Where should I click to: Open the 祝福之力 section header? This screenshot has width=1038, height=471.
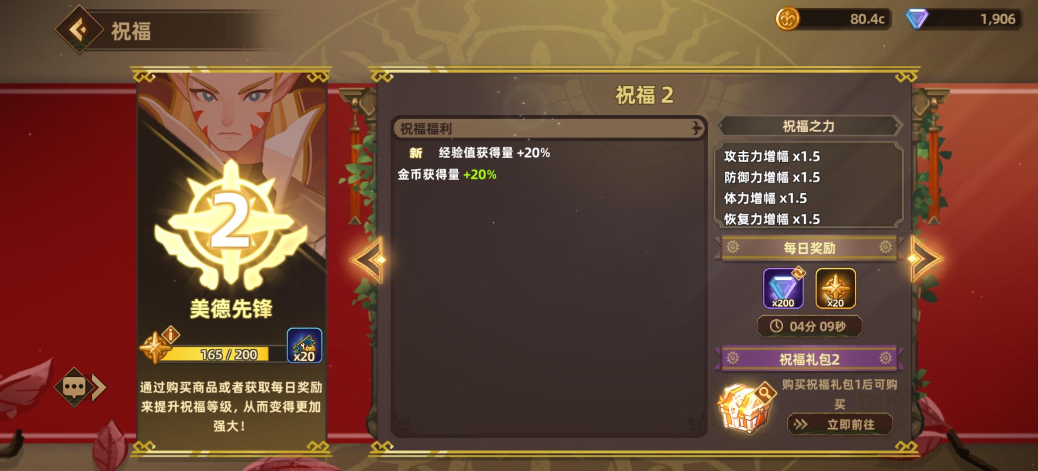[x=809, y=126]
